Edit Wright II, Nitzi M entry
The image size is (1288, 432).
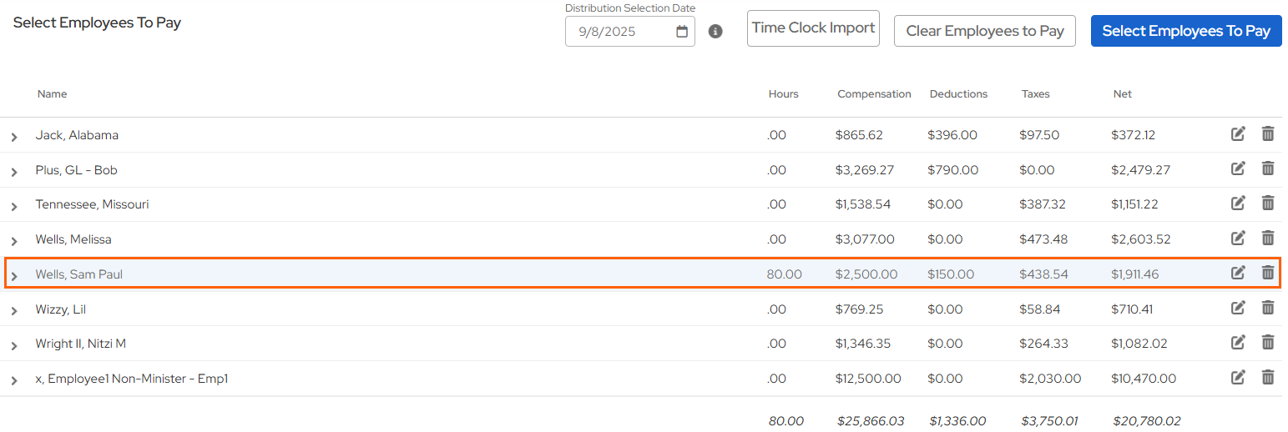click(x=1238, y=343)
